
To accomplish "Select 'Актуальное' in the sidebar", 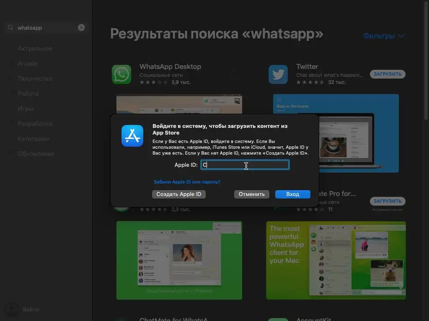I will click(35, 48).
